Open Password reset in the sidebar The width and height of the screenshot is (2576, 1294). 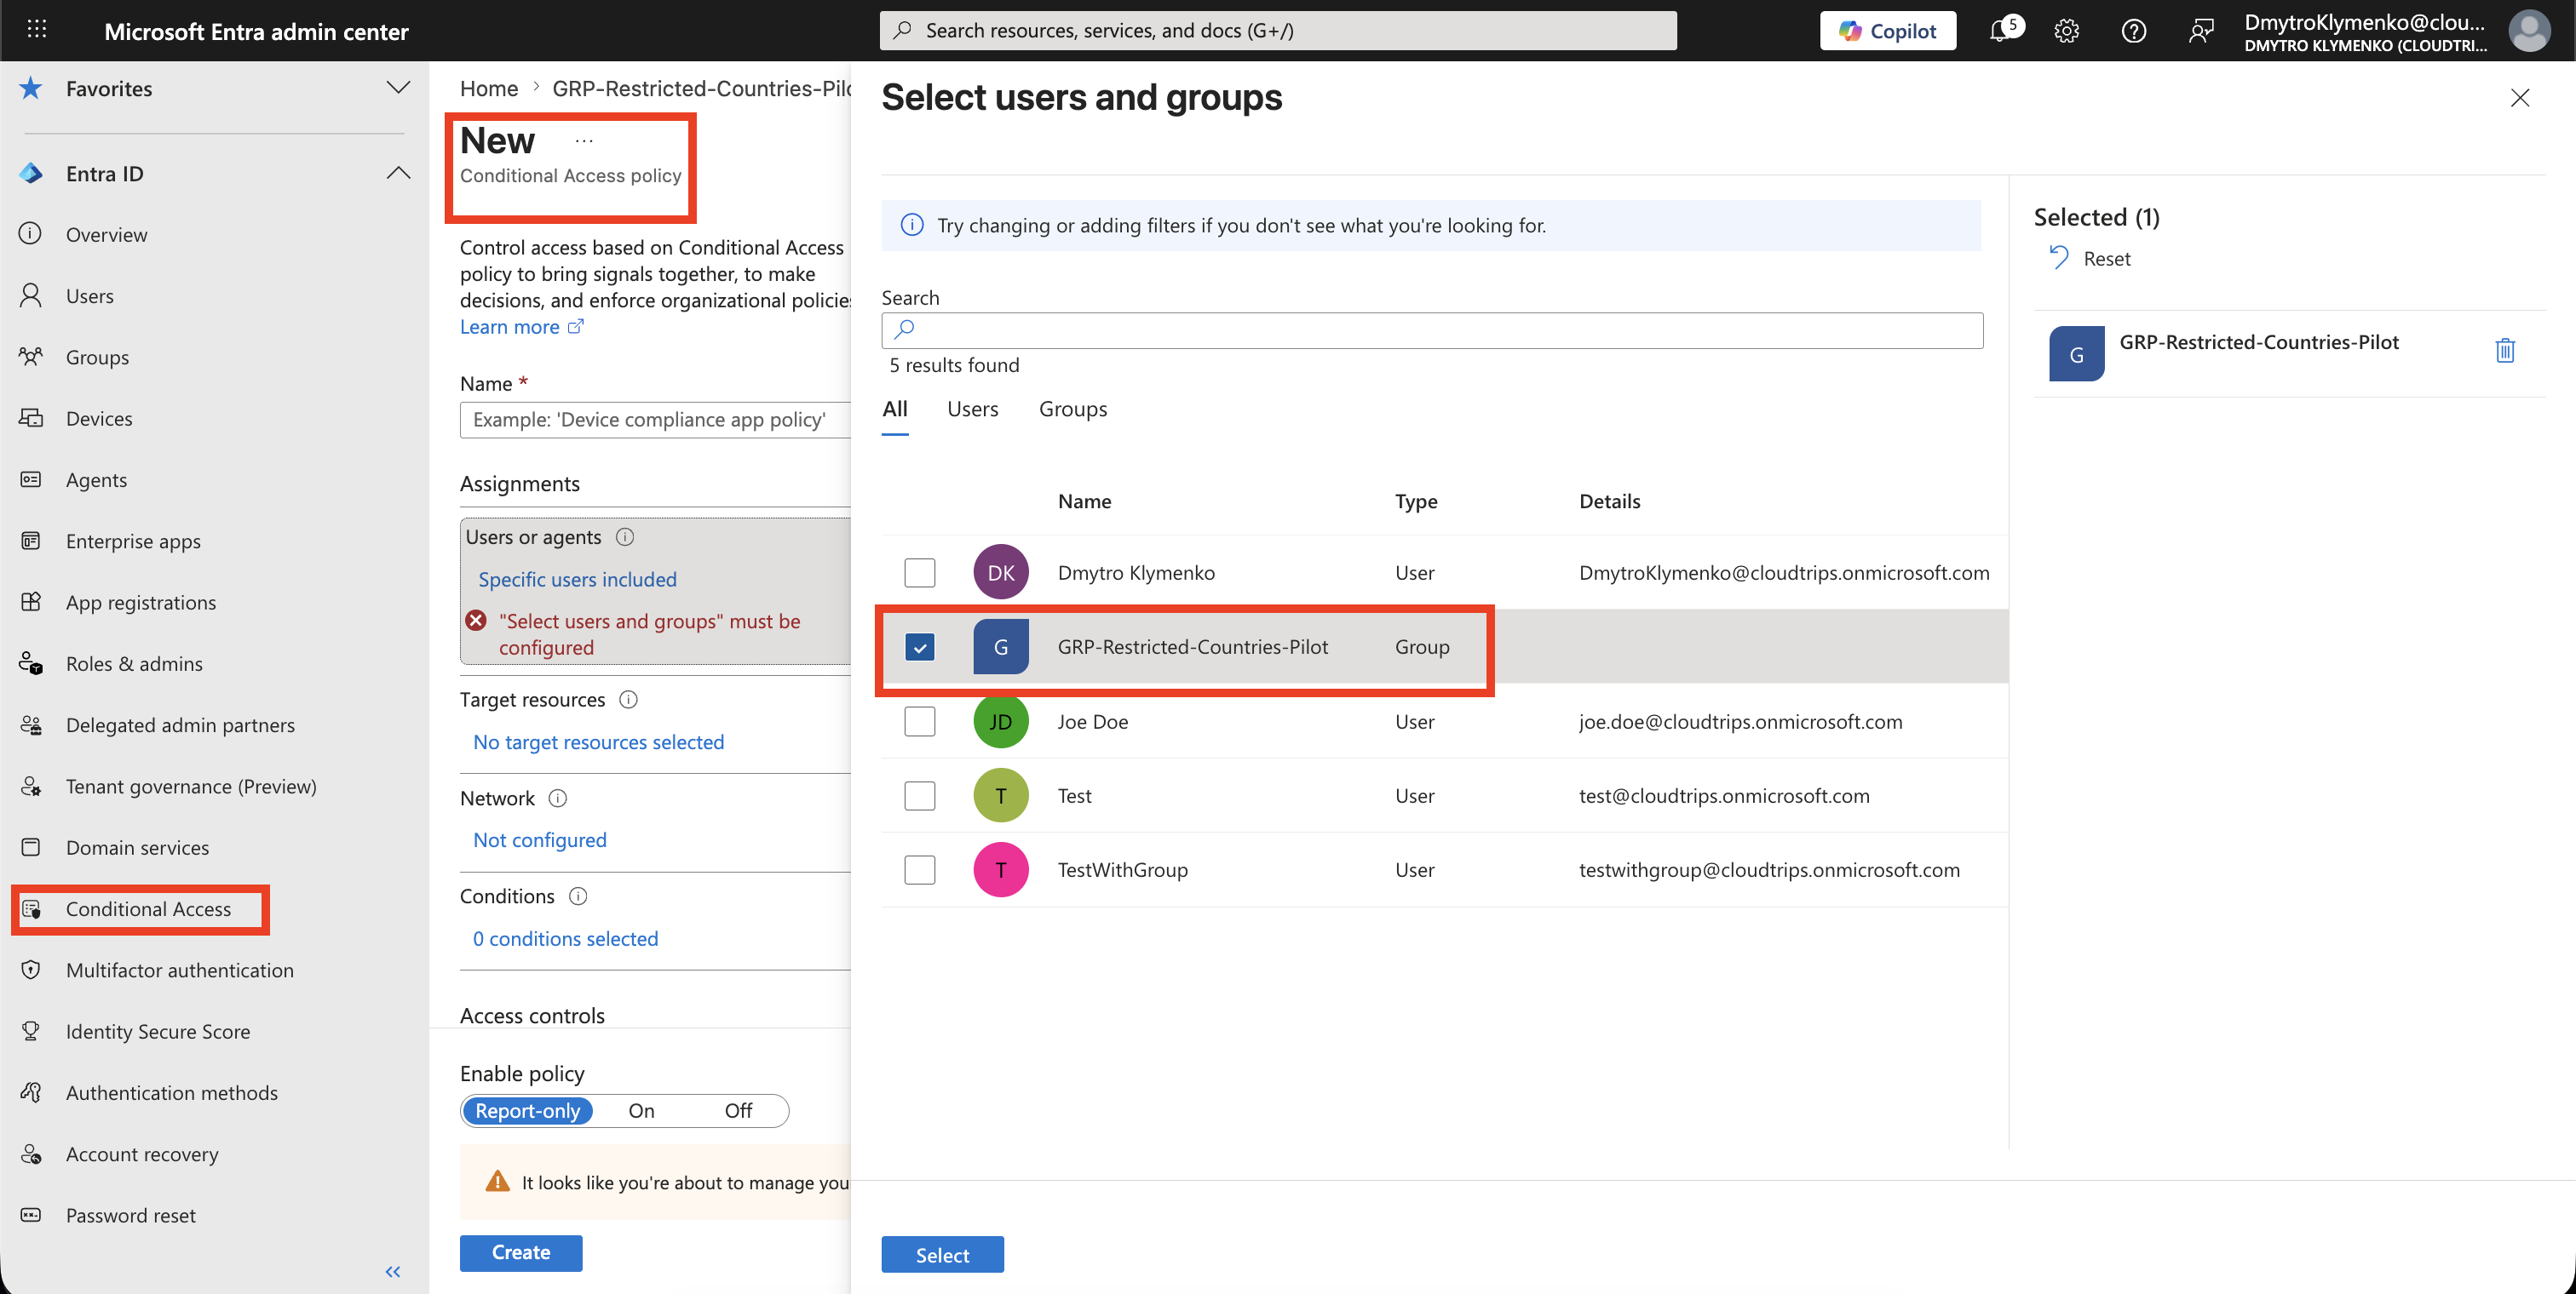[x=130, y=1215]
